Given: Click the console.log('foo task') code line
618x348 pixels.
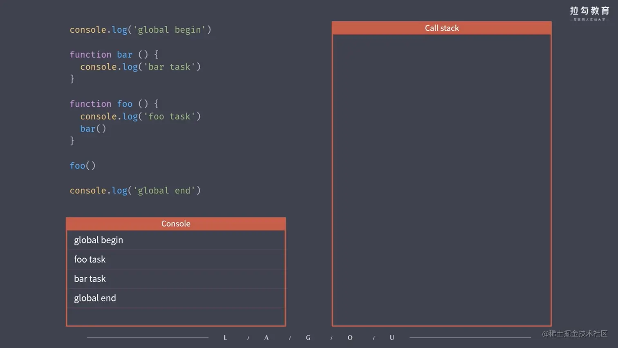Looking at the screenshot, I should pyautogui.click(x=140, y=117).
